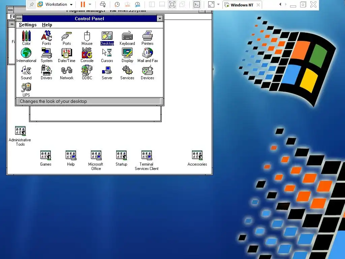Open the Server icon

pyautogui.click(x=107, y=72)
